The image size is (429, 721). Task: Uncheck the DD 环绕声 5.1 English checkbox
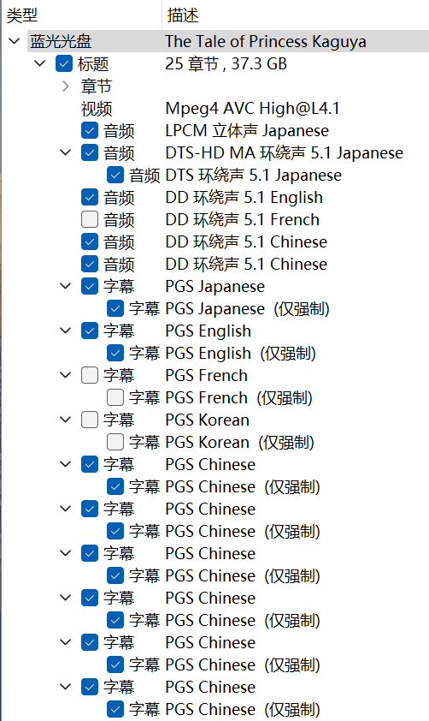(90, 197)
